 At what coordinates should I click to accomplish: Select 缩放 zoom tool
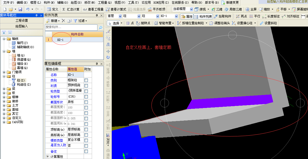pos(264,9)
